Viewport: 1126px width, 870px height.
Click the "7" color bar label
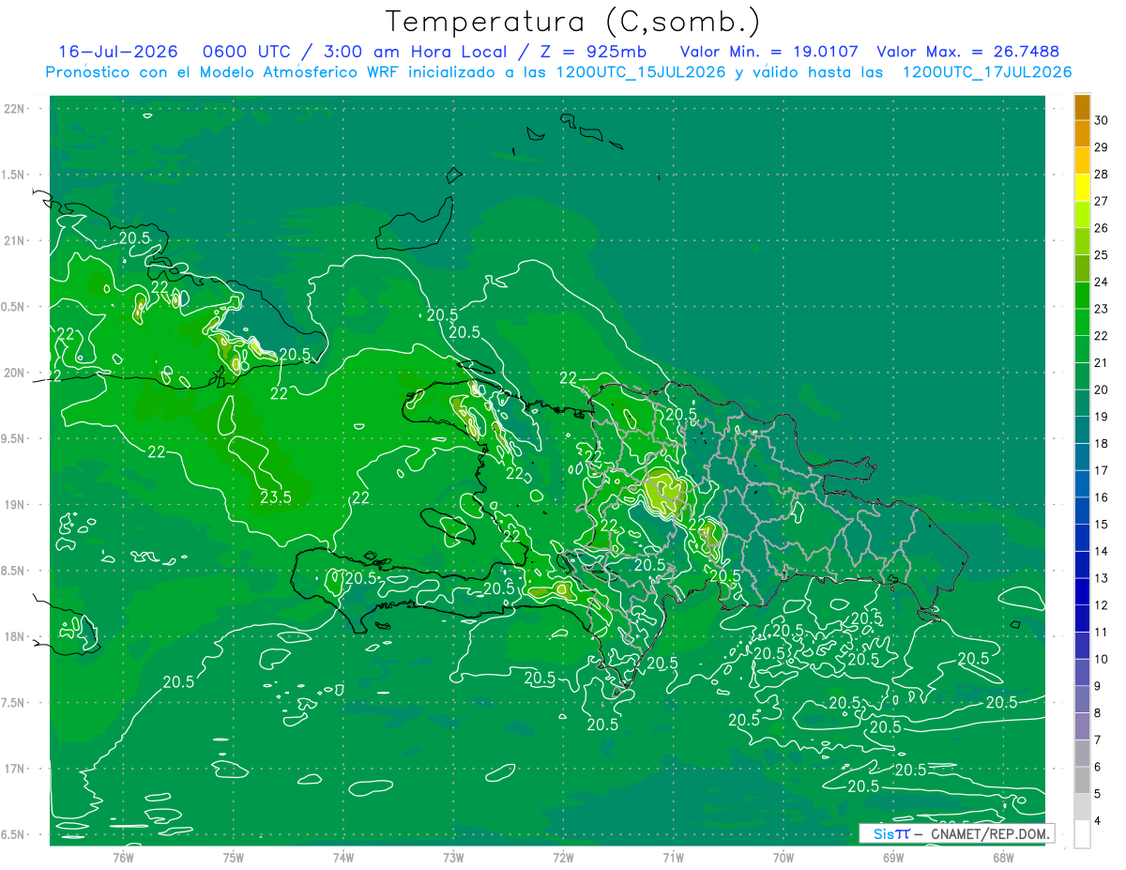click(1099, 740)
